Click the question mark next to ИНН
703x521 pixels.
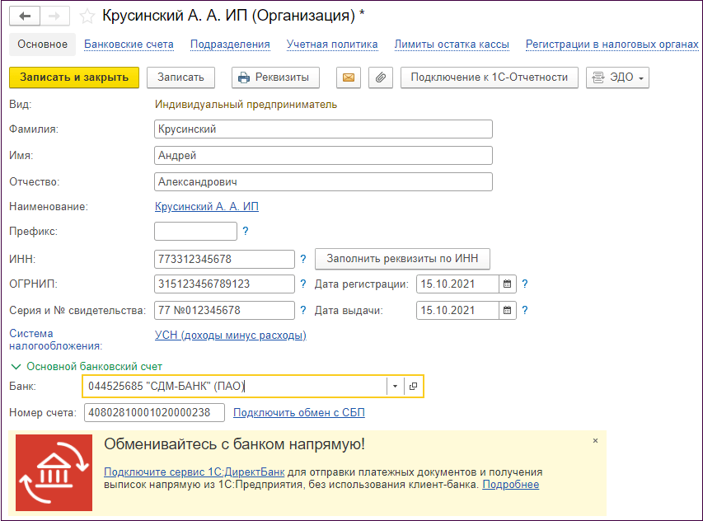pos(303,259)
